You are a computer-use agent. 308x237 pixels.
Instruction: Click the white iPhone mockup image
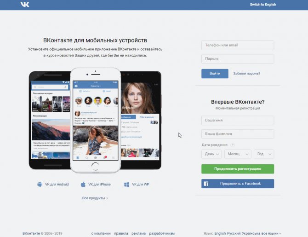(96, 121)
